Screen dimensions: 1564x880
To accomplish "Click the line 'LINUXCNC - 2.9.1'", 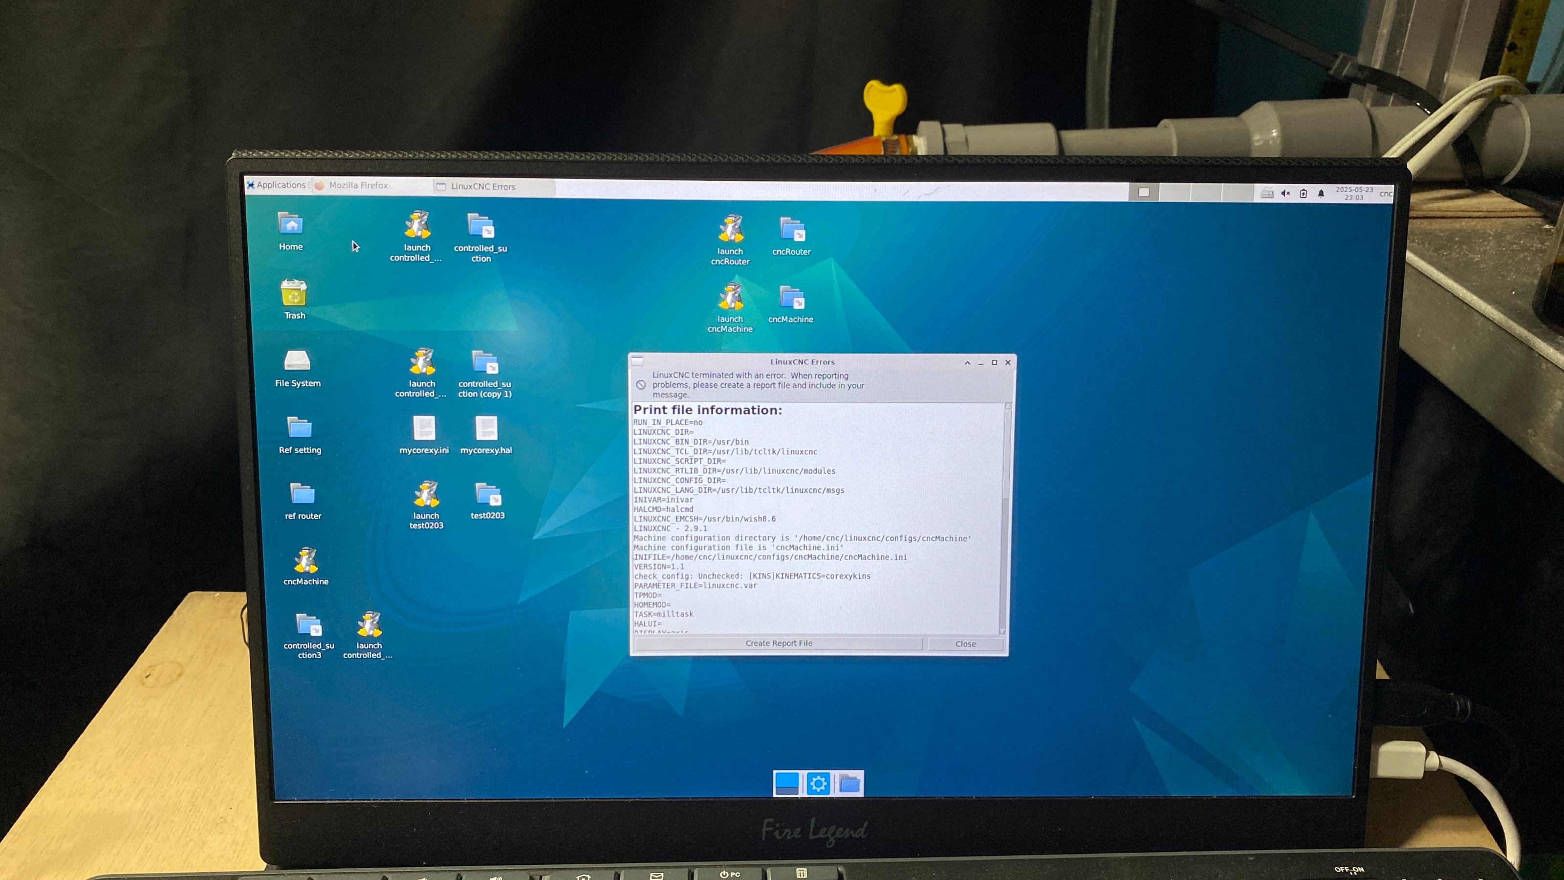I will 670,528.
